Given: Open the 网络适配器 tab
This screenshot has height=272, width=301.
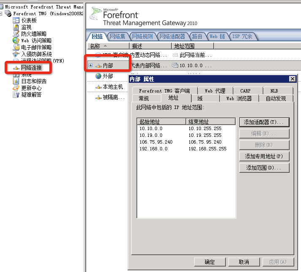Looking at the screenshot, I should click(x=172, y=36).
